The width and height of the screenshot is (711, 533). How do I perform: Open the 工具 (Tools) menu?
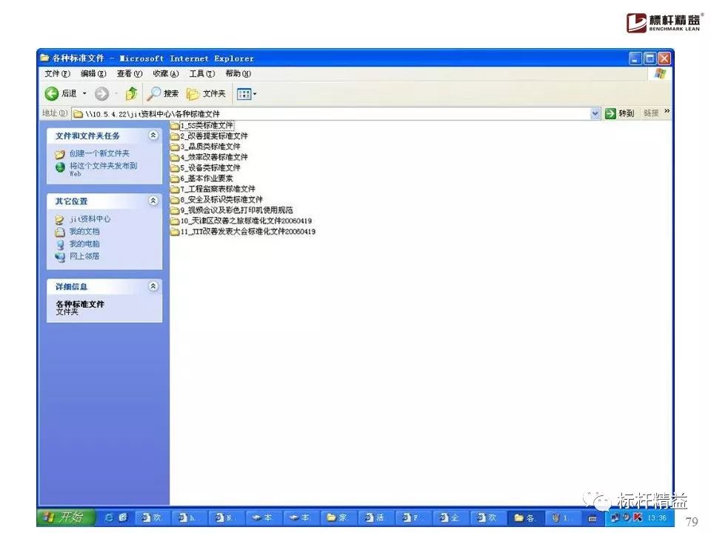201,73
